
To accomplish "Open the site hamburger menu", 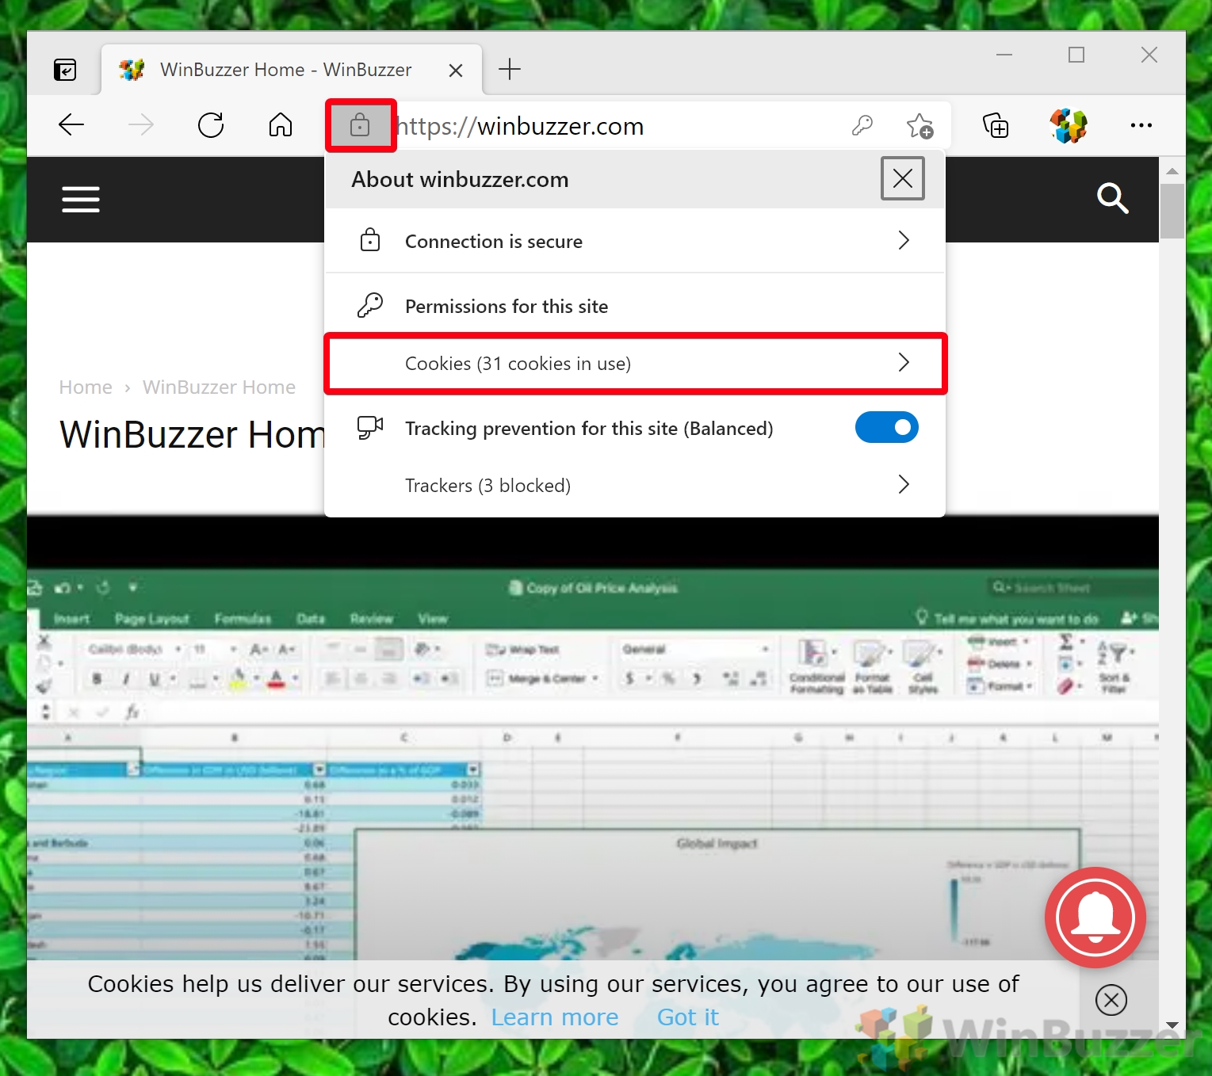I will 81,200.
